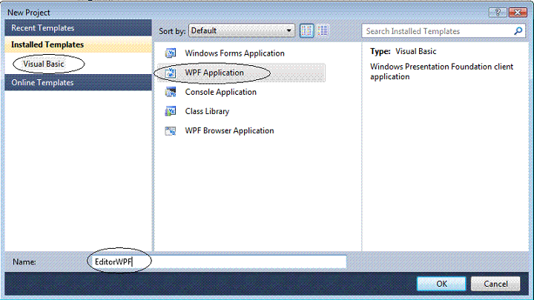Click the WPF Application template icon

[x=171, y=73]
